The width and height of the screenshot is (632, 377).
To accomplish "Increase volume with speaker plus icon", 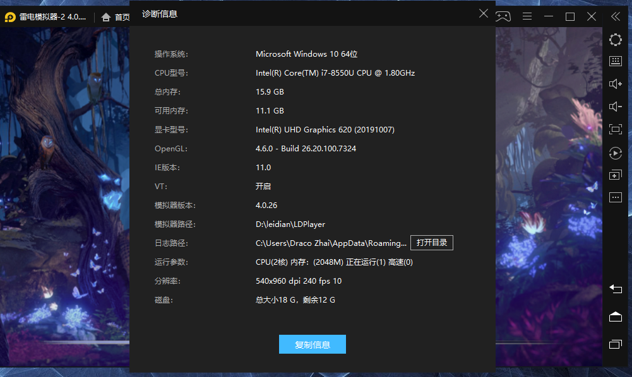I will click(x=615, y=84).
